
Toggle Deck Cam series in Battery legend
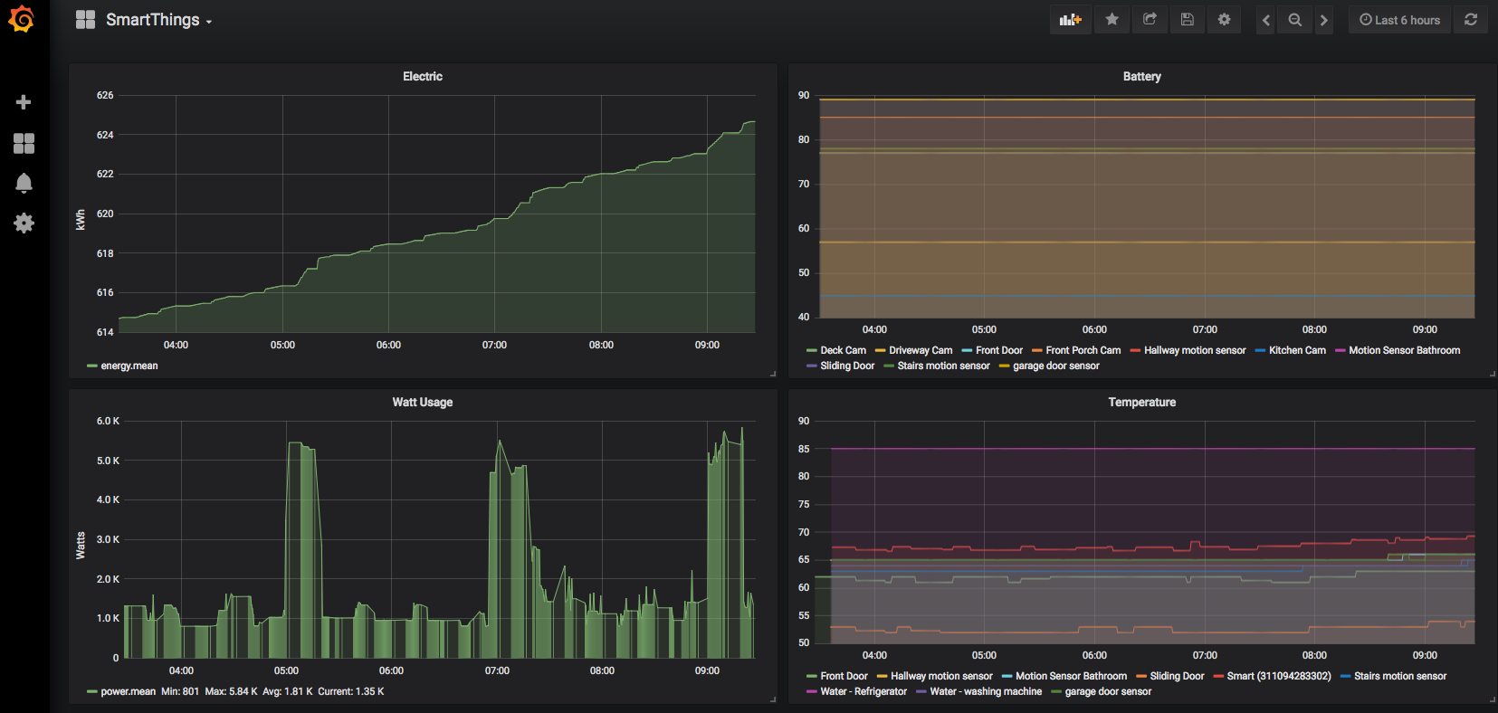842,350
